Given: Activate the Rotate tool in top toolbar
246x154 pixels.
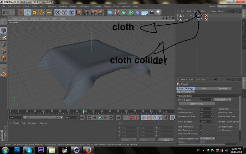Looking at the screenshot, I should (x=42, y=12).
